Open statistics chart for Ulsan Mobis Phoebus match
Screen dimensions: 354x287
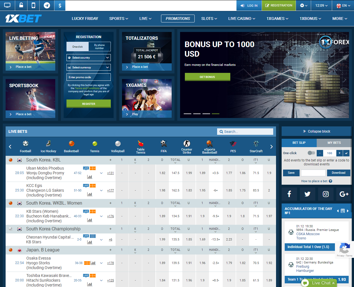90,177
